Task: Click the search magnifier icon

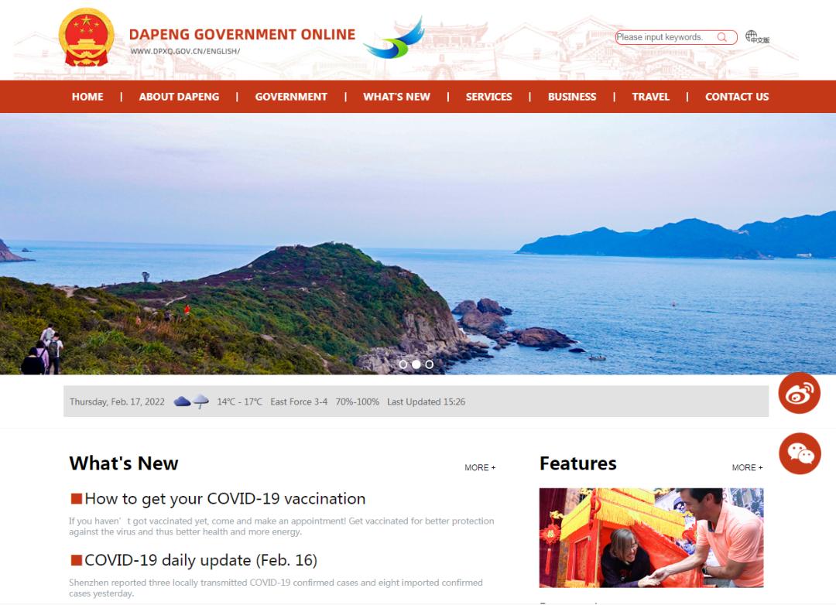Action: click(722, 37)
